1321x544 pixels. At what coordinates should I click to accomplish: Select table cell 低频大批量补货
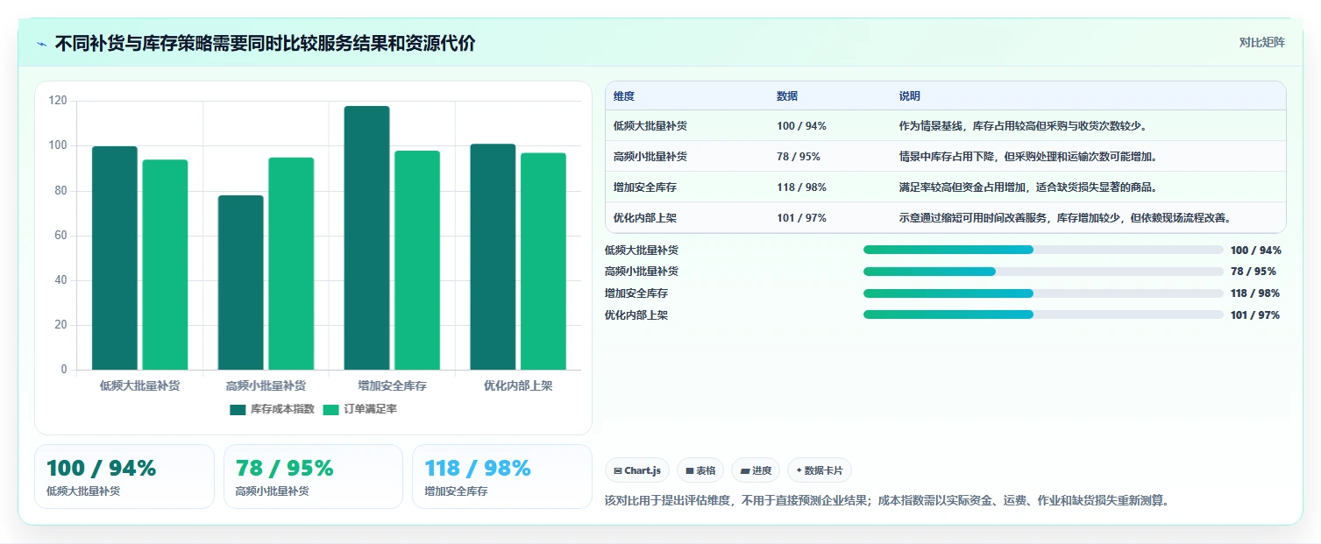[650, 126]
